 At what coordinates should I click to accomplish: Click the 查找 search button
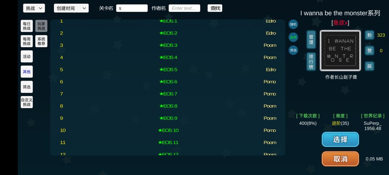point(215,8)
